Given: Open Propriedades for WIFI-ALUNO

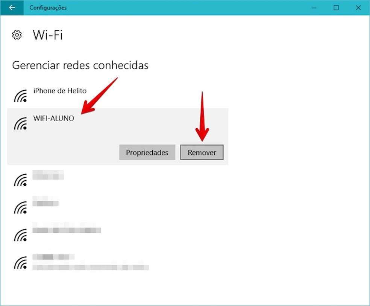Looking at the screenshot, I should point(147,152).
